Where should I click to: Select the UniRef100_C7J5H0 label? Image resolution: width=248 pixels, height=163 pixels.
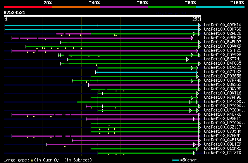coord(222,132)
